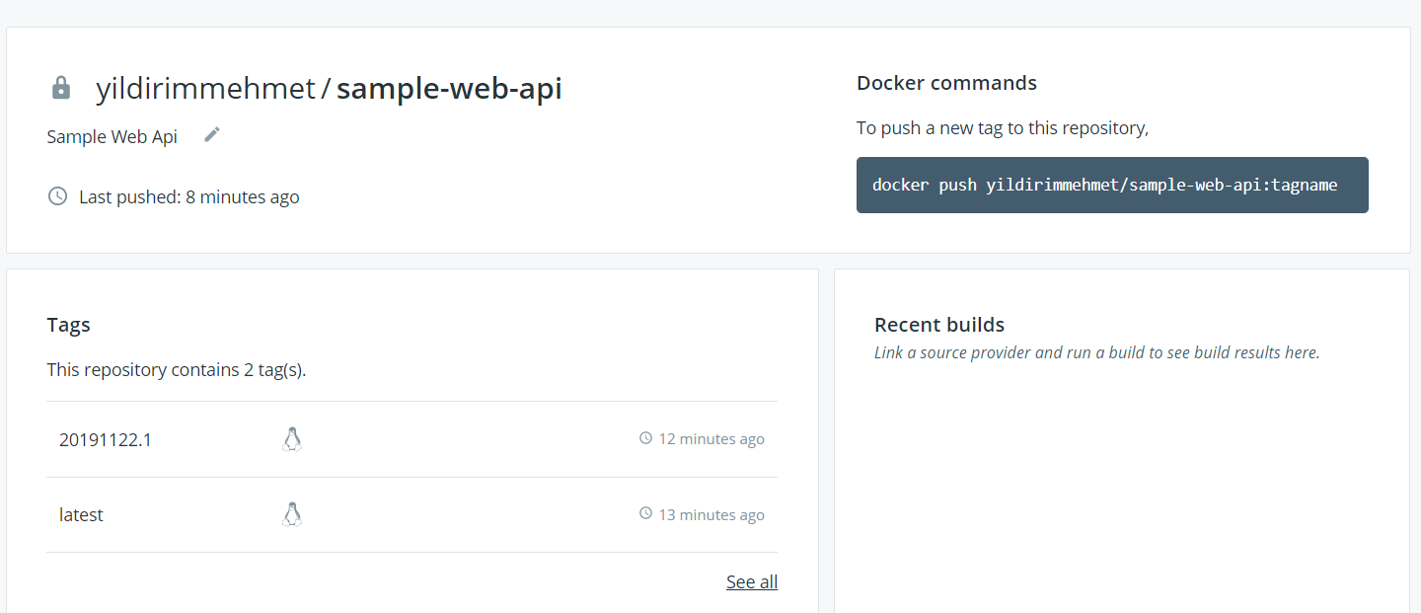This screenshot has height=613, width=1421.
Task: Click the Linux penguin icon for latest tag
Action: point(291,514)
